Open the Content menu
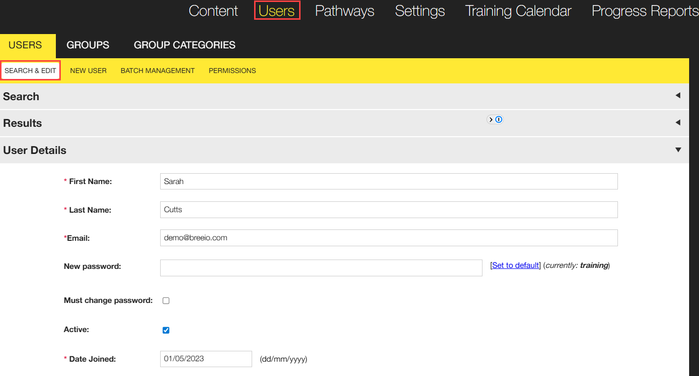The width and height of the screenshot is (699, 376). coord(213,11)
